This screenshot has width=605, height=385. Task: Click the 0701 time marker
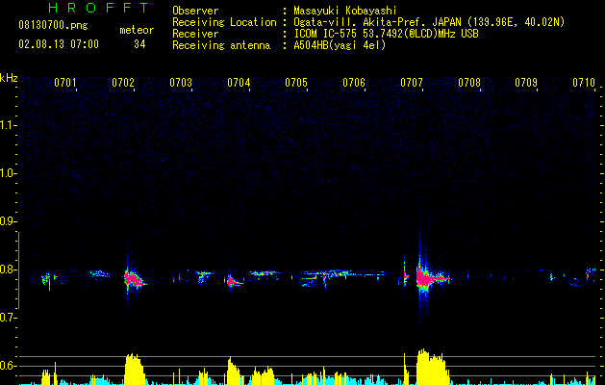[64, 83]
